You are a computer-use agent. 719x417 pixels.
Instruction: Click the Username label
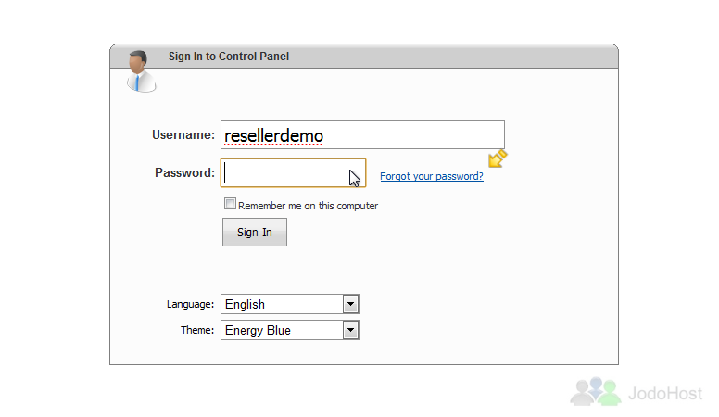[x=183, y=135]
